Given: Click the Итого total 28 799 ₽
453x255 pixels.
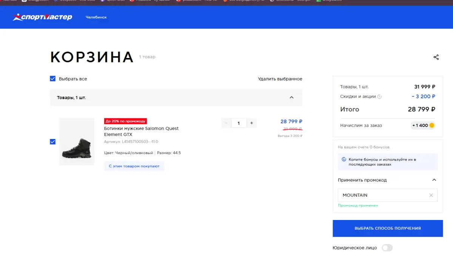Looking at the screenshot, I should (421, 110).
